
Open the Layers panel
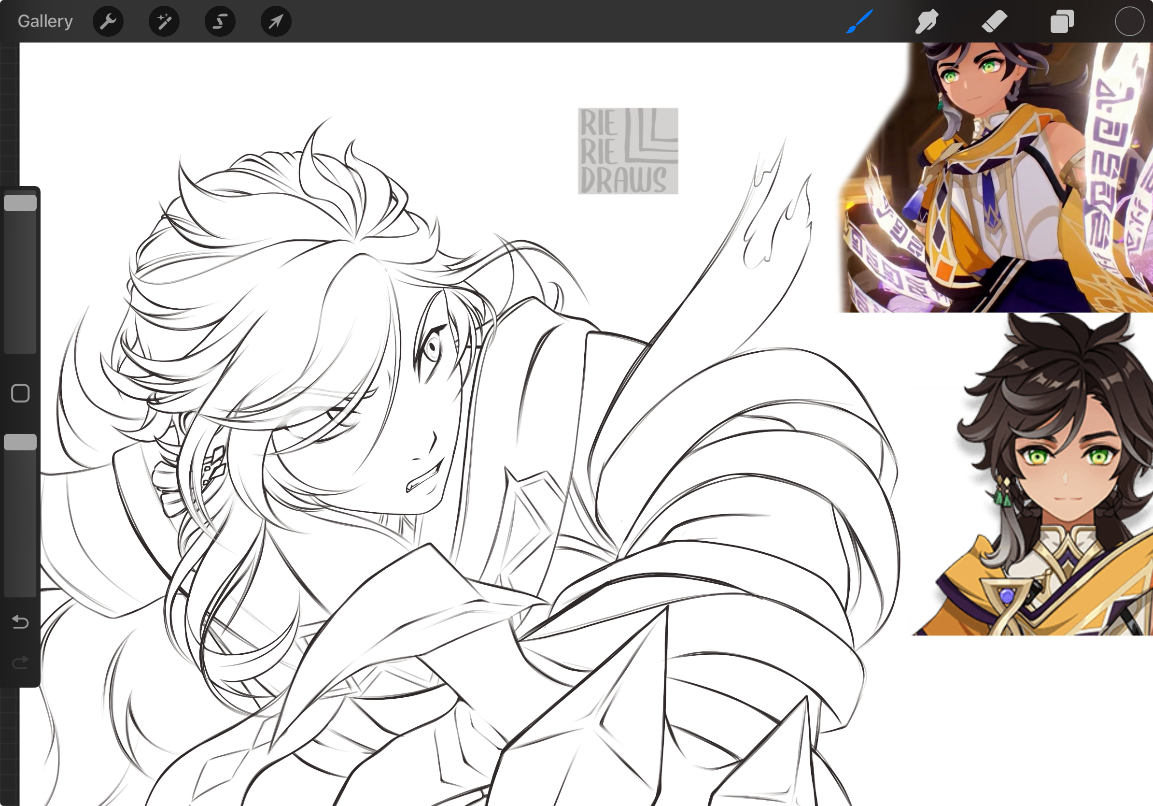1062,21
